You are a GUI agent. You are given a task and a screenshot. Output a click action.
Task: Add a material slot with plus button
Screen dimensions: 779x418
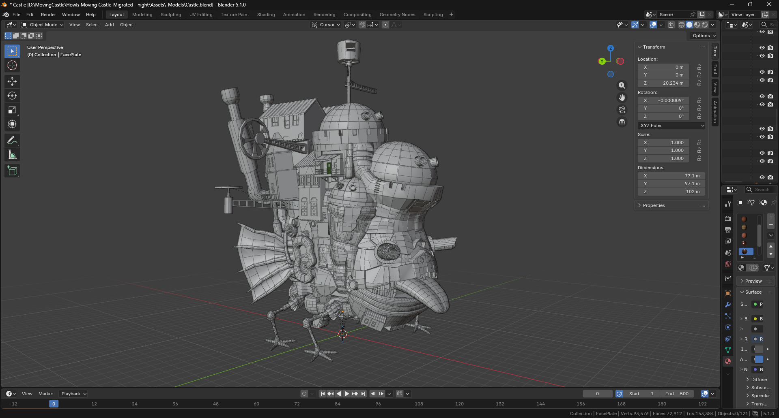(x=771, y=217)
